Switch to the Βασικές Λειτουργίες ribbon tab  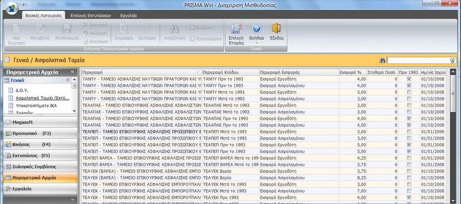43,16
